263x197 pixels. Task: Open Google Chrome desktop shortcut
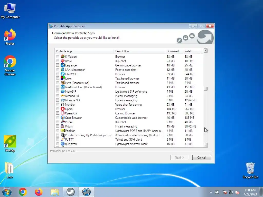pos(10,65)
